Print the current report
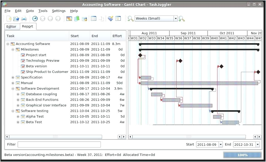This screenshot has width=266, height=162. (24, 19)
